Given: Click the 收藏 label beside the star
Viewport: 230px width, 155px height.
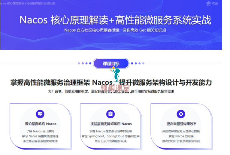Looking at the screenshot, I should click(215, 4).
